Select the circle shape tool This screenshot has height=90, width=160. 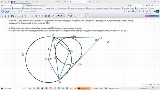(32, 16)
